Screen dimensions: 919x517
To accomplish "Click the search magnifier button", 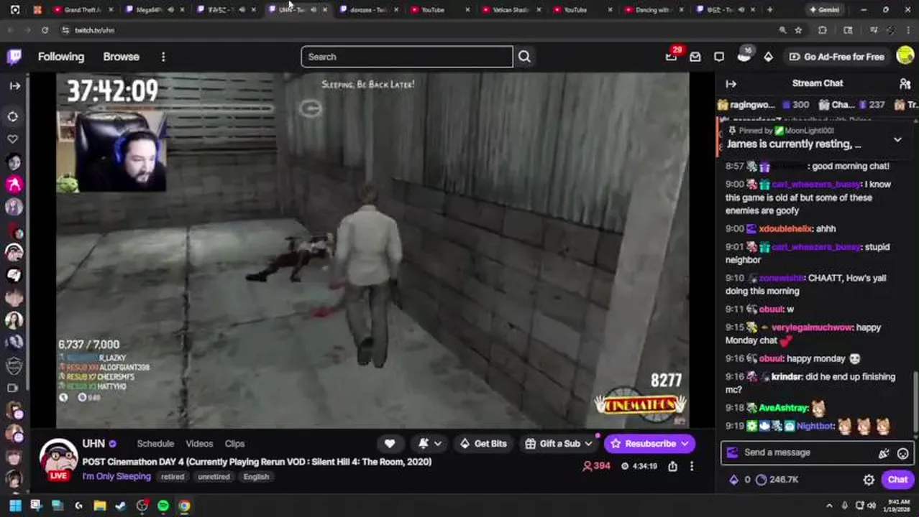I will [x=524, y=57].
